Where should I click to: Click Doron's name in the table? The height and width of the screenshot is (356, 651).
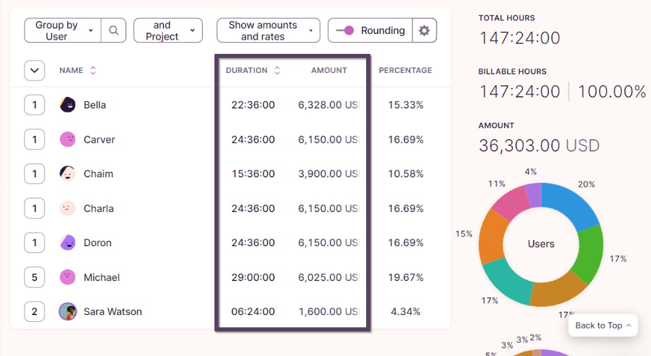click(x=97, y=243)
